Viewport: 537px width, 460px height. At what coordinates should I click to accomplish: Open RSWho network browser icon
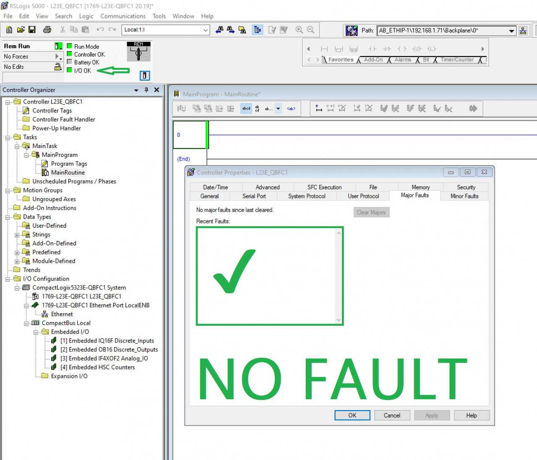pos(523,31)
